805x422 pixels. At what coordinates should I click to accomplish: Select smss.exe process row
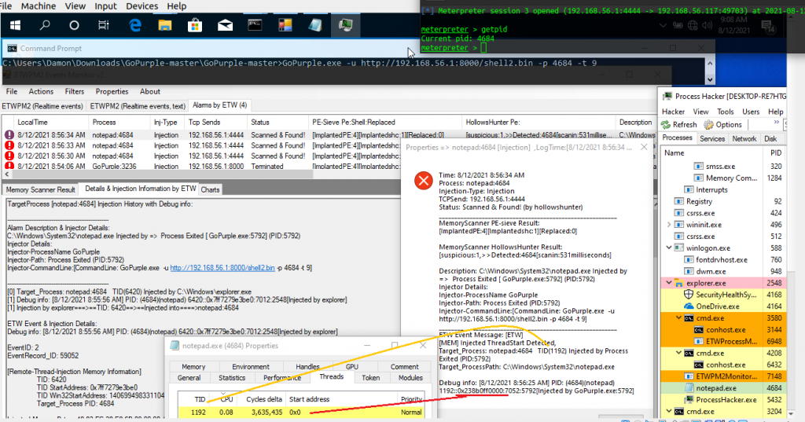click(723, 167)
